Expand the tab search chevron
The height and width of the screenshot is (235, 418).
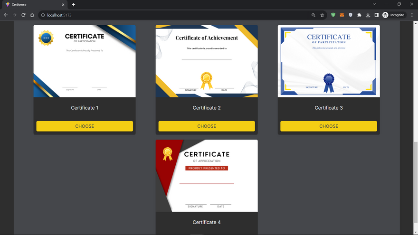pos(374,4)
